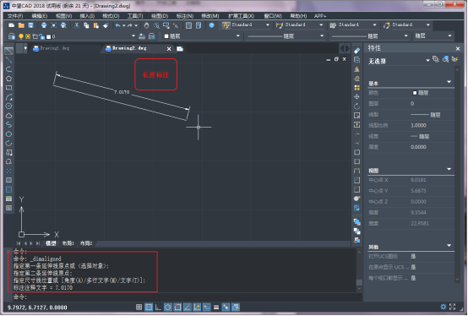Toggle Polar tracking in status bar
This screenshot has width=468, height=316.
[x=168, y=307]
